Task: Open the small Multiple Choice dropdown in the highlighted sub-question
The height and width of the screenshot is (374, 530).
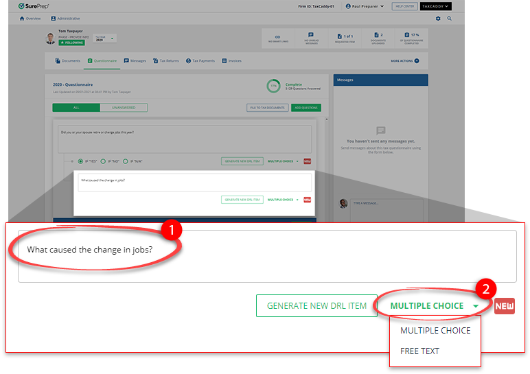Action: tap(283, 200)
